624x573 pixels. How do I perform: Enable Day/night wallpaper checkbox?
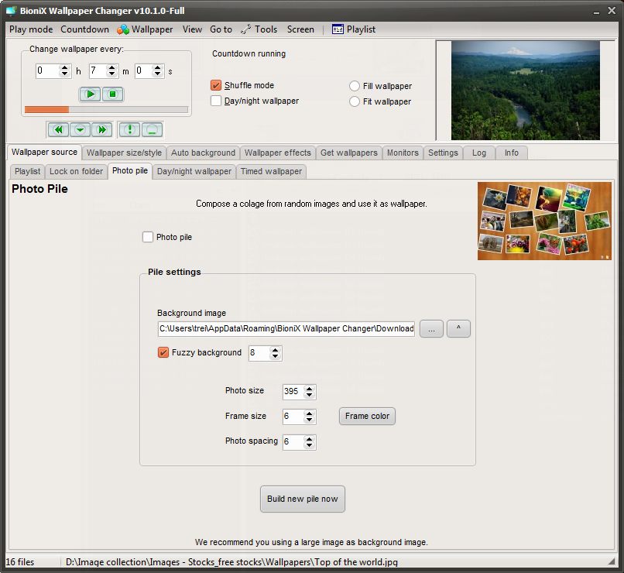216,101
